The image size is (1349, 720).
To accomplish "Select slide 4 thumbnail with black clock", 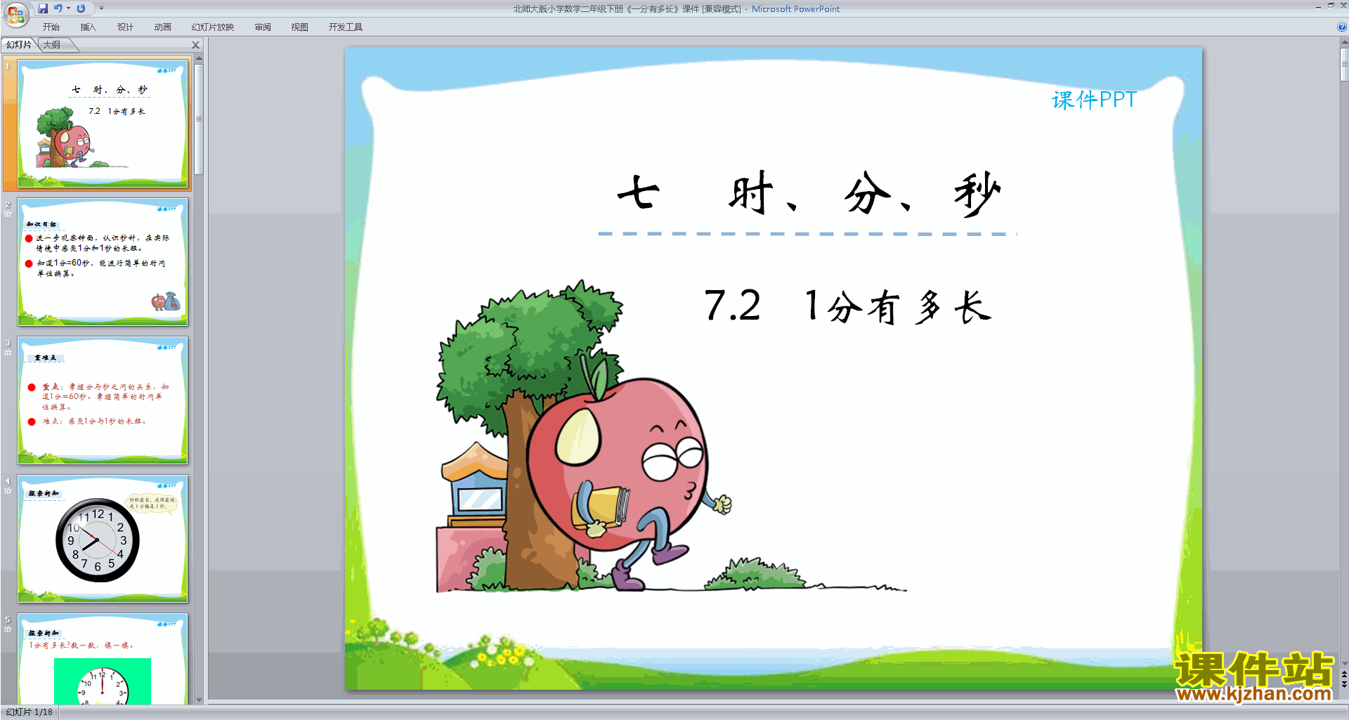I will 103,539.
